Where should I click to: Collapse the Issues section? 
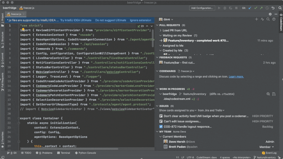coord(157,106)
